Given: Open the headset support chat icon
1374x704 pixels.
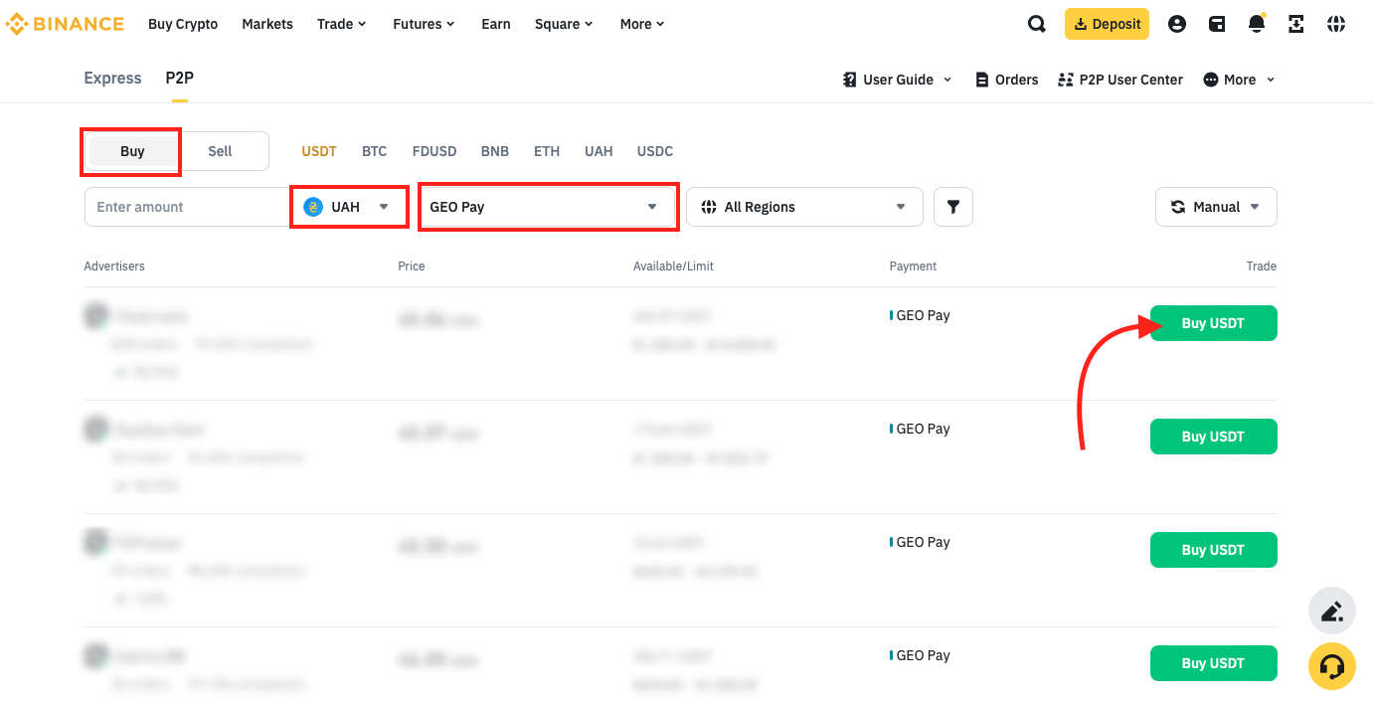Looking at the screenshot, I should [1332, 666].
